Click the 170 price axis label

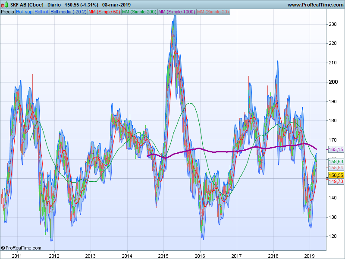(x=332, y=140)
